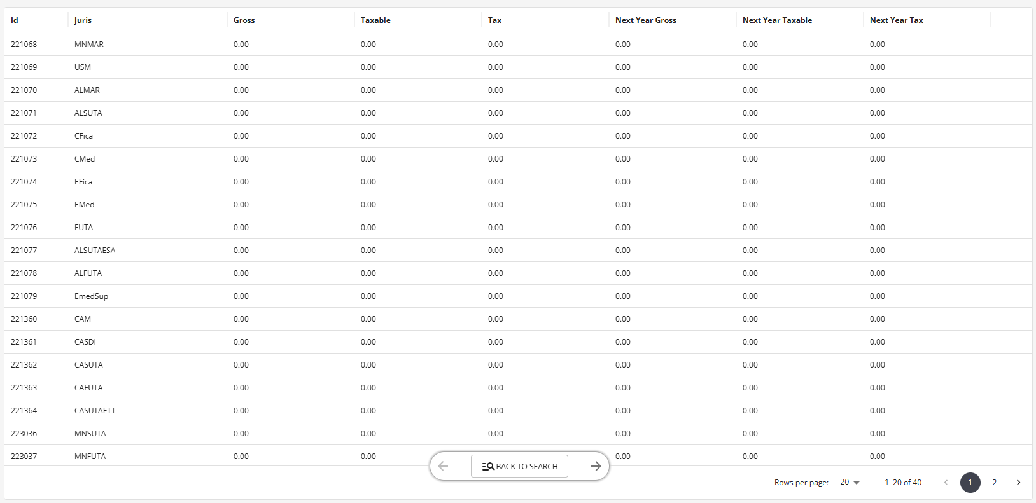Viewport: 1036px width, 503px height.
Task: Sort by the Next Year Tax column
Action: tap(896, 20)
